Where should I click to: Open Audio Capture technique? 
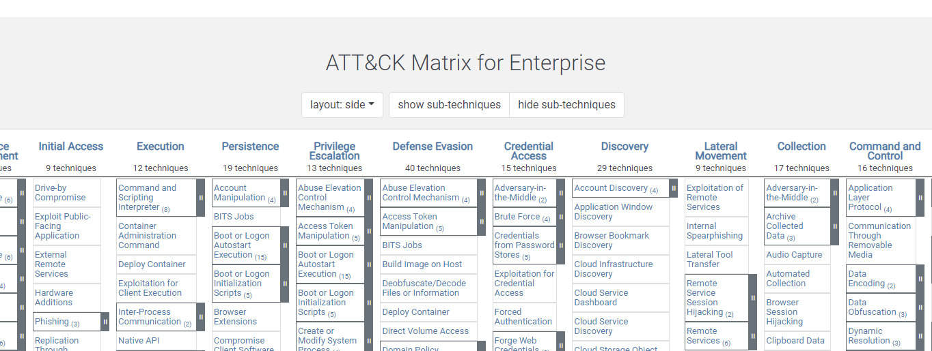(794, 255)
